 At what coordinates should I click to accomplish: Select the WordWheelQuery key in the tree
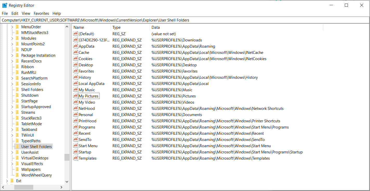(x=36, y=175)
